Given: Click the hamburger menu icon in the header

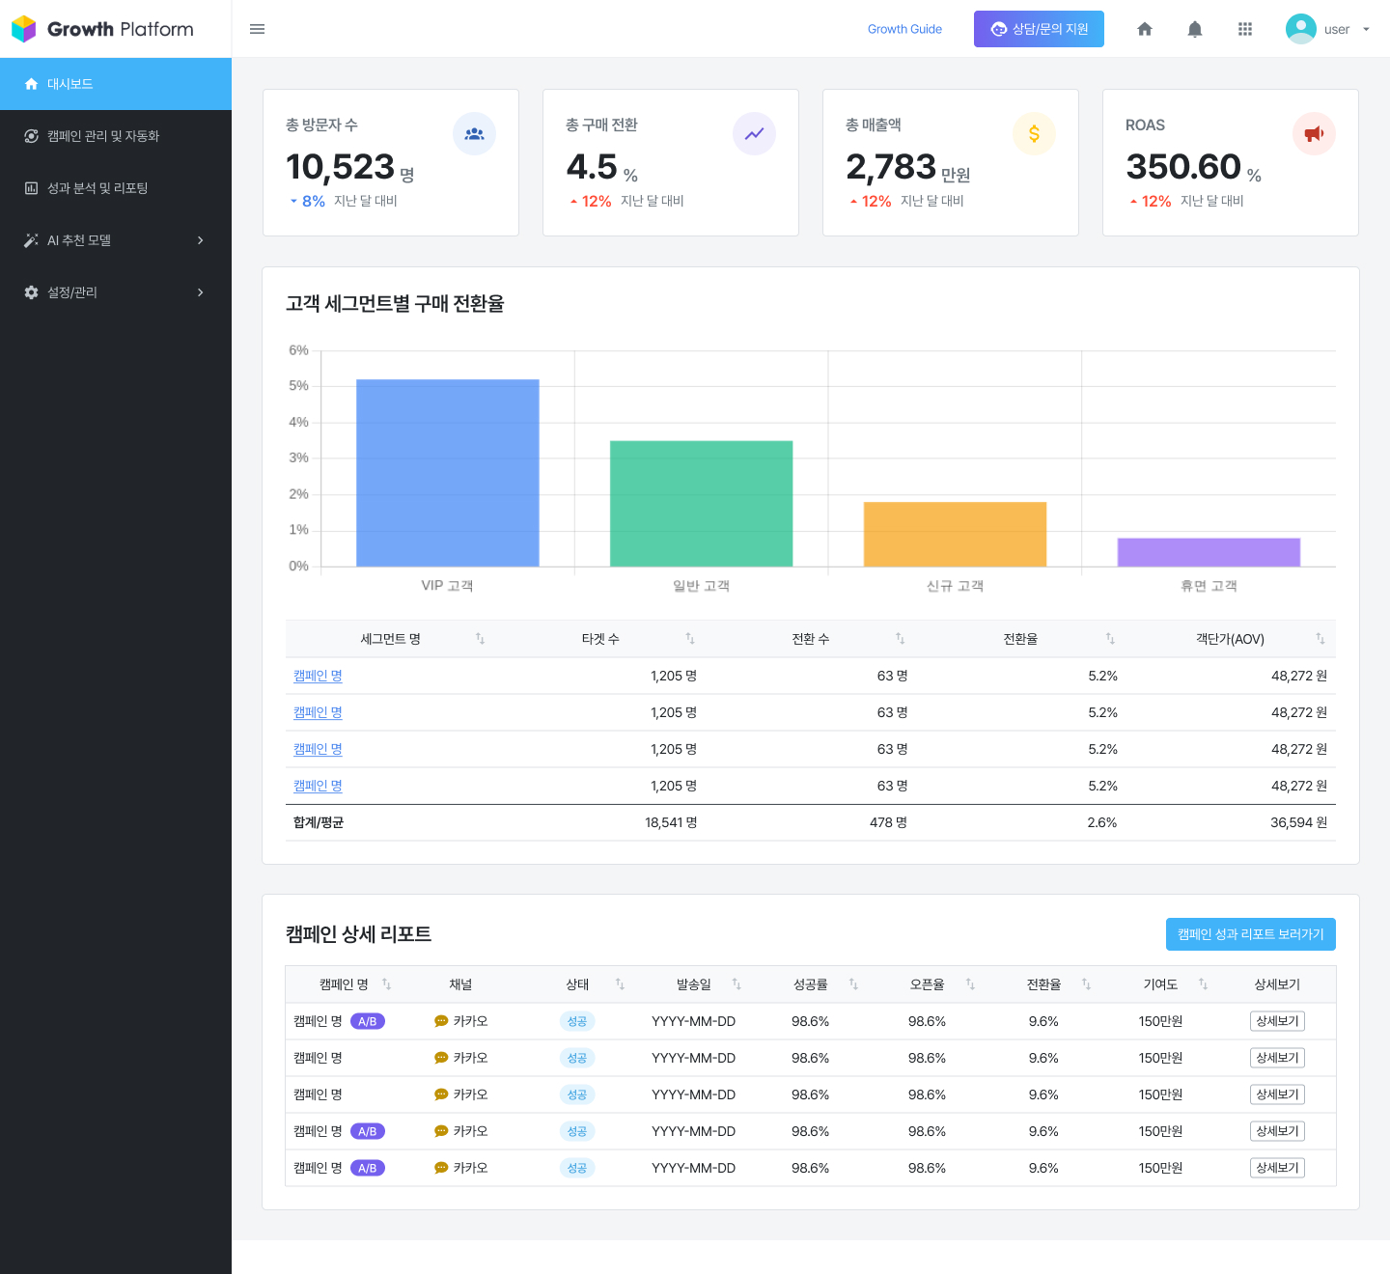Looking at the screenshot, I should click(257, 29).
